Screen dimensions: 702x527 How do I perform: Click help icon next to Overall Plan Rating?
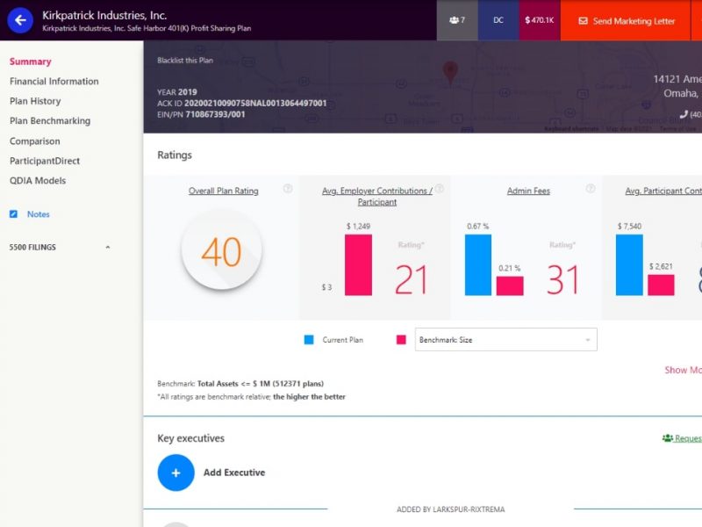tap(288, 189)
